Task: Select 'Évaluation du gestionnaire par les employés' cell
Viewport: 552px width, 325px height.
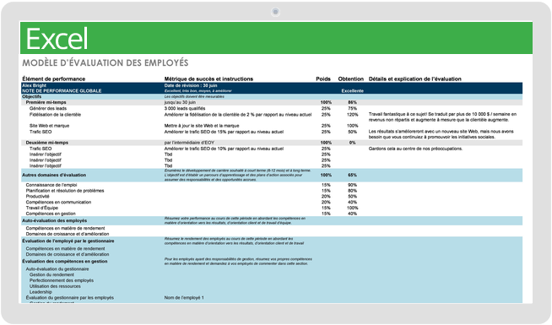Action: (x=70, y=297)
